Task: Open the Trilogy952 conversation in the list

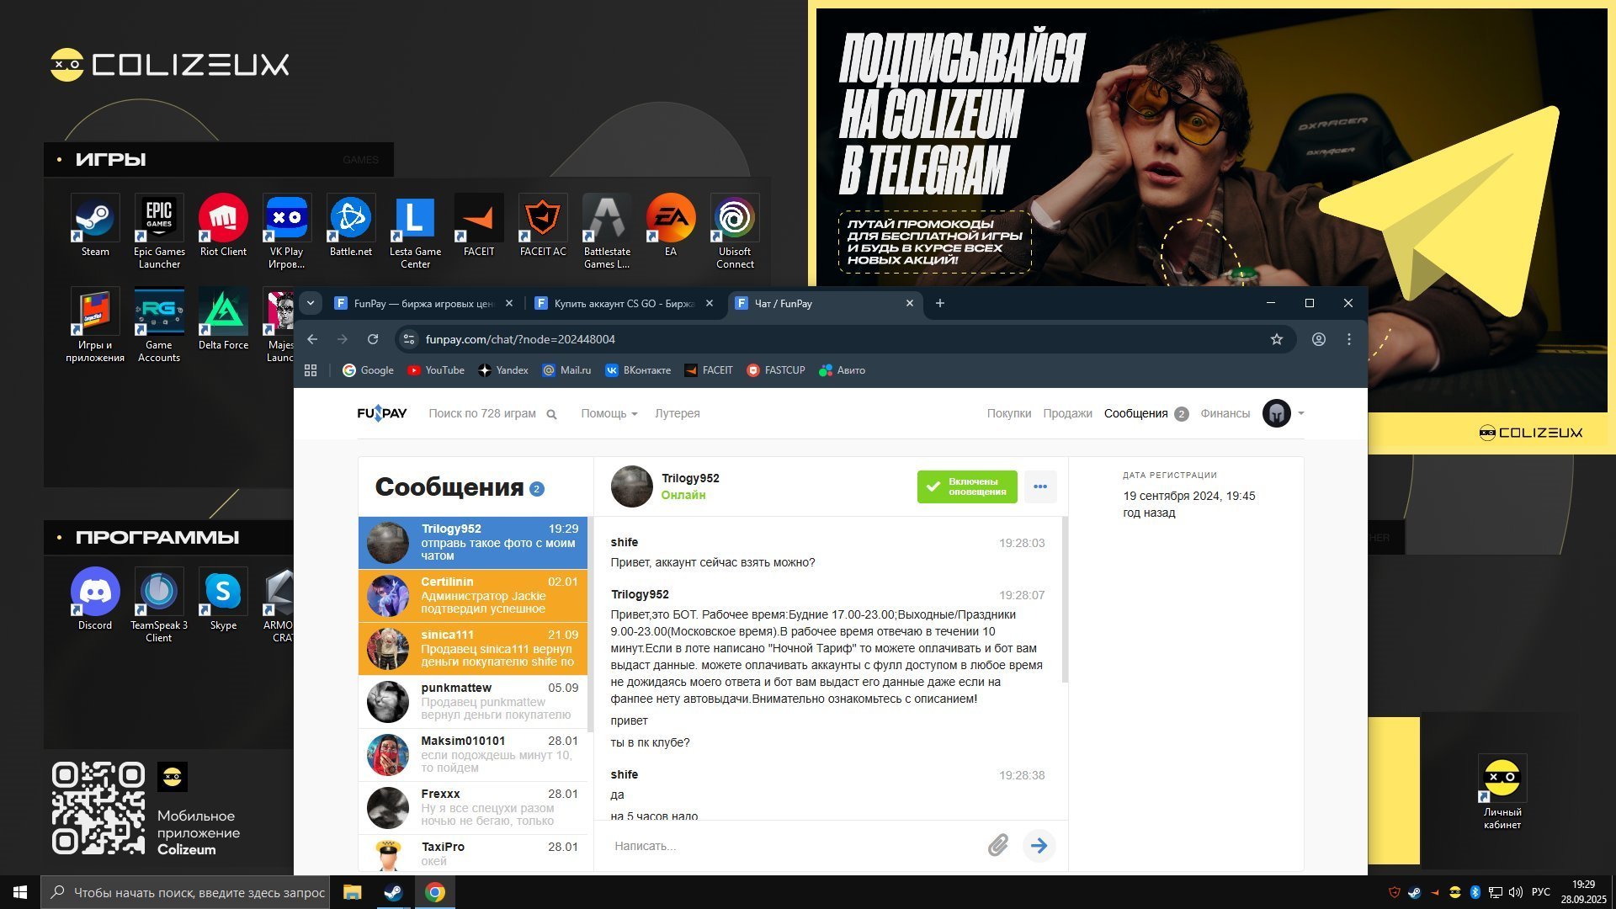Action: pyautogui.click(x=473, y=543)
